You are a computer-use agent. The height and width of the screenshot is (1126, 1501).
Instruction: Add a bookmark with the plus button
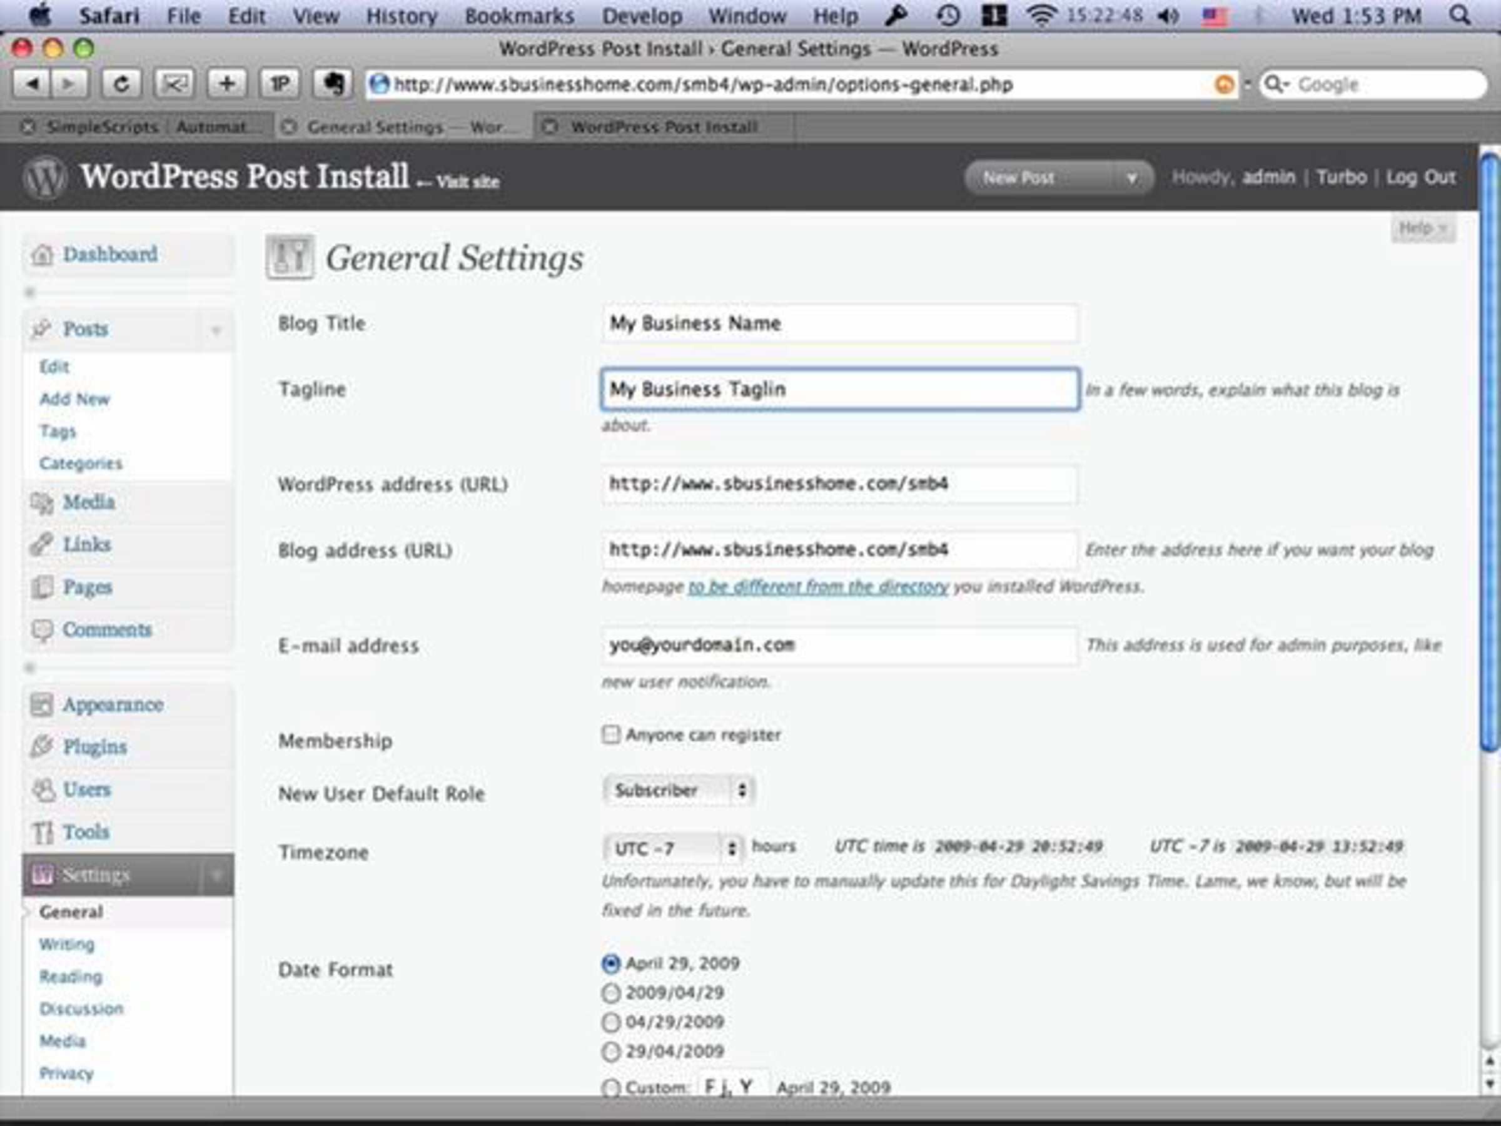pos(226,84)
